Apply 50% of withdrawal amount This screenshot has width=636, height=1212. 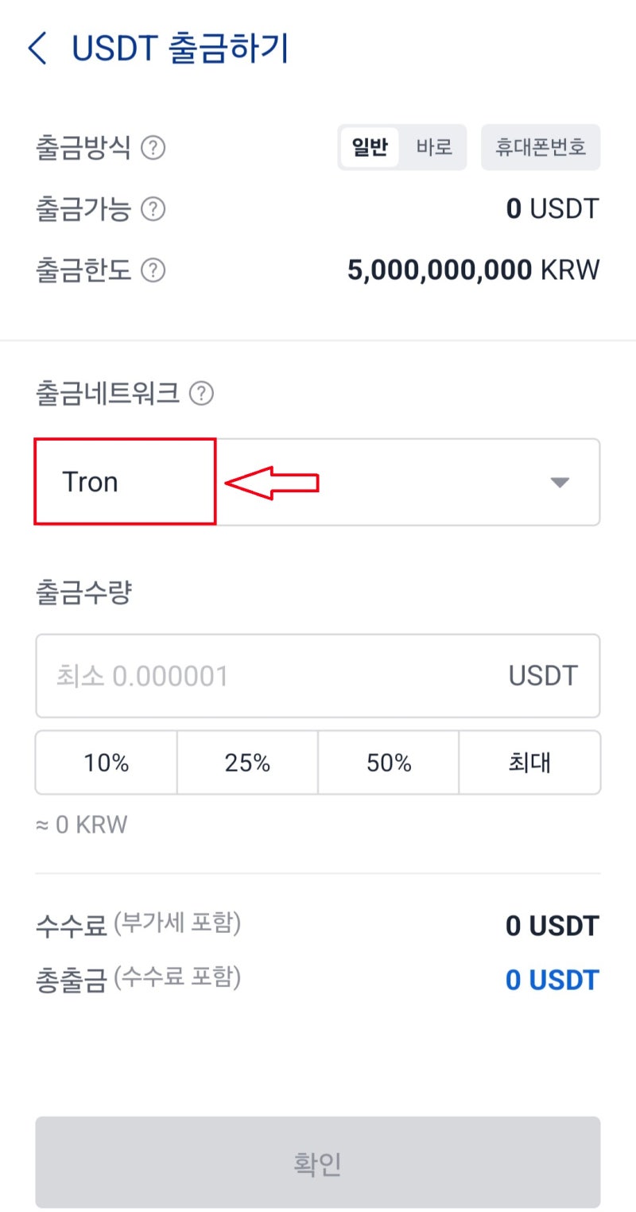(x=389, y=762)
